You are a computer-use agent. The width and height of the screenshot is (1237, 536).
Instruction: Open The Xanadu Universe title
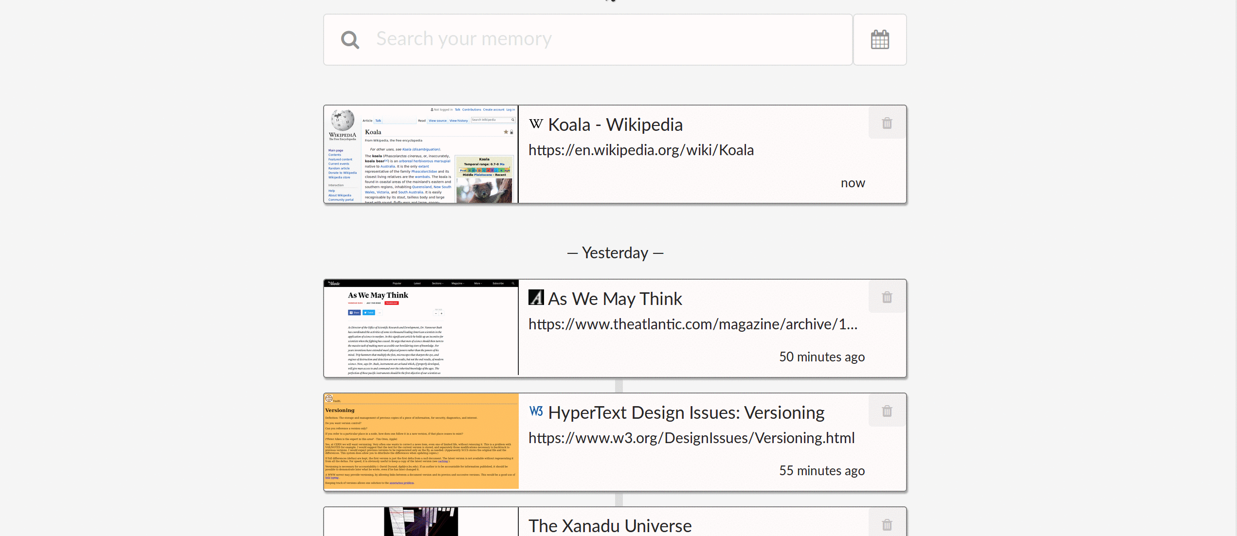click(610, 526)
